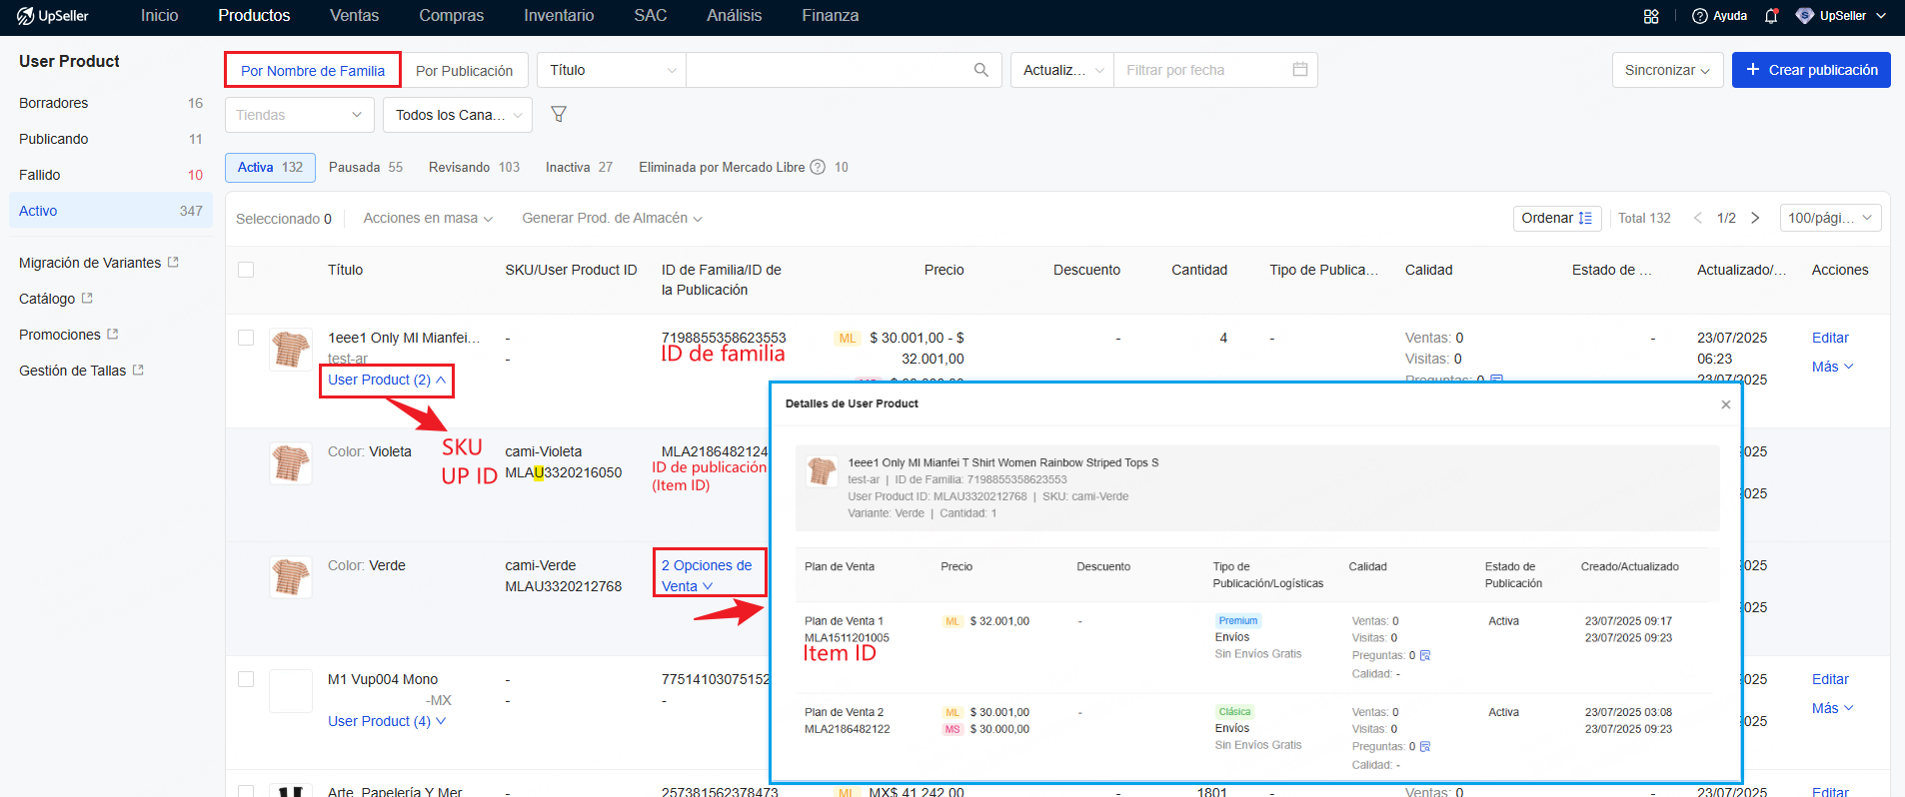
Task: Open Productos in top navigation
Action: point(254,16)
